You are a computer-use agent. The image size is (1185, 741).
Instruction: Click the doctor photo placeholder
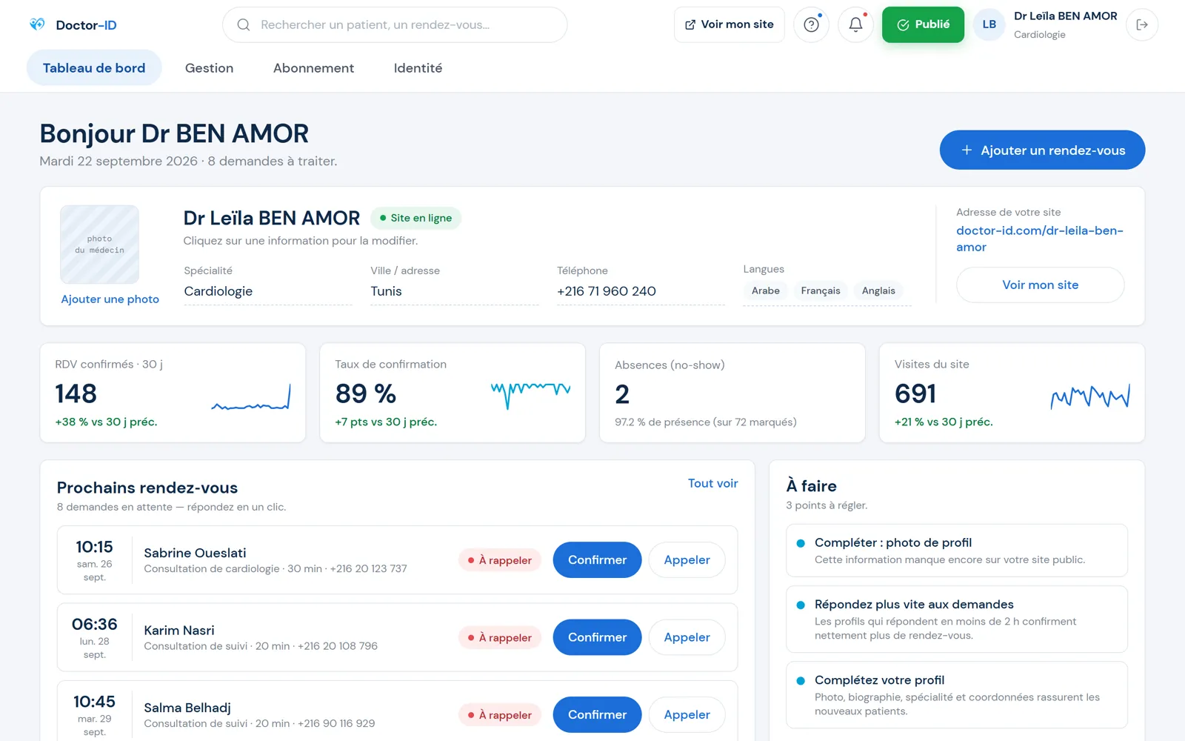[x=99, y=245]
